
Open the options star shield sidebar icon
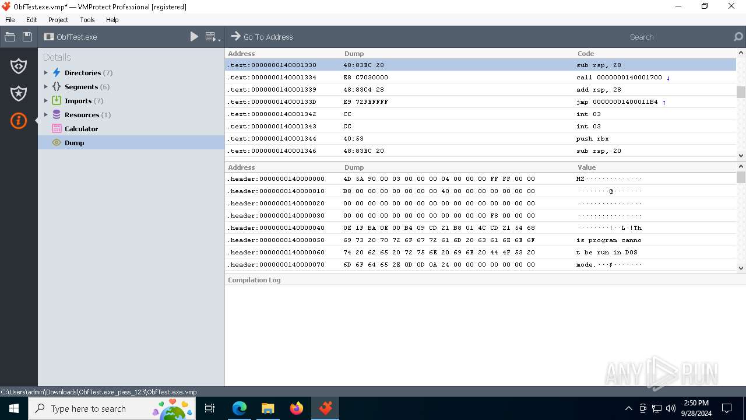tap(19, 93)
